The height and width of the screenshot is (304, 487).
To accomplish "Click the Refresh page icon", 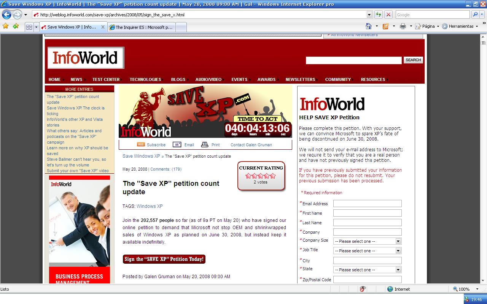I will [x=378, y=15].
